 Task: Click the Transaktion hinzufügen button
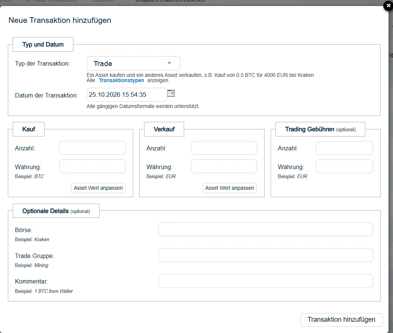pos(341,320)
